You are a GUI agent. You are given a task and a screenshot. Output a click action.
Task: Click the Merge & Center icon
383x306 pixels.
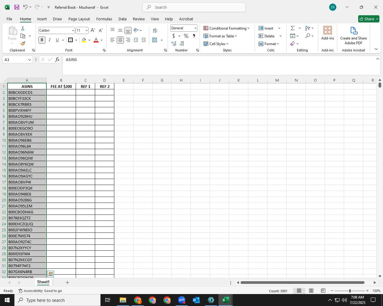coord(155,40)
